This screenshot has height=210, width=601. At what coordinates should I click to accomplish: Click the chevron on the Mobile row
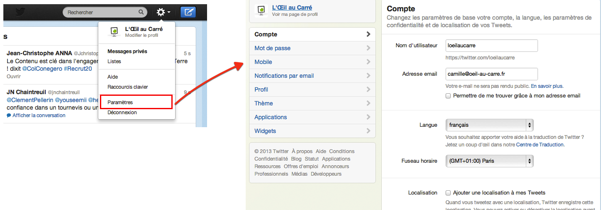pos(368,62)
